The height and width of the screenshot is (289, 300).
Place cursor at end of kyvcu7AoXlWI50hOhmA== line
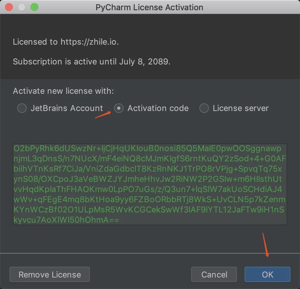tap(119, 220)
